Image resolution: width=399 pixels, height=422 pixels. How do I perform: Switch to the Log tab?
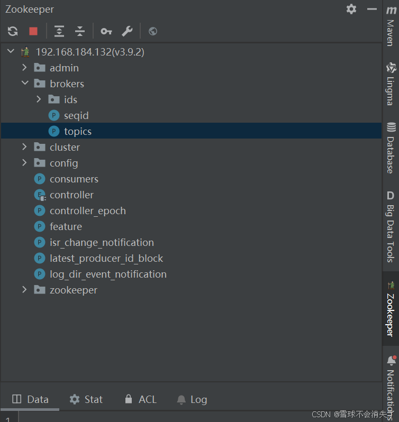coord(192,399)
